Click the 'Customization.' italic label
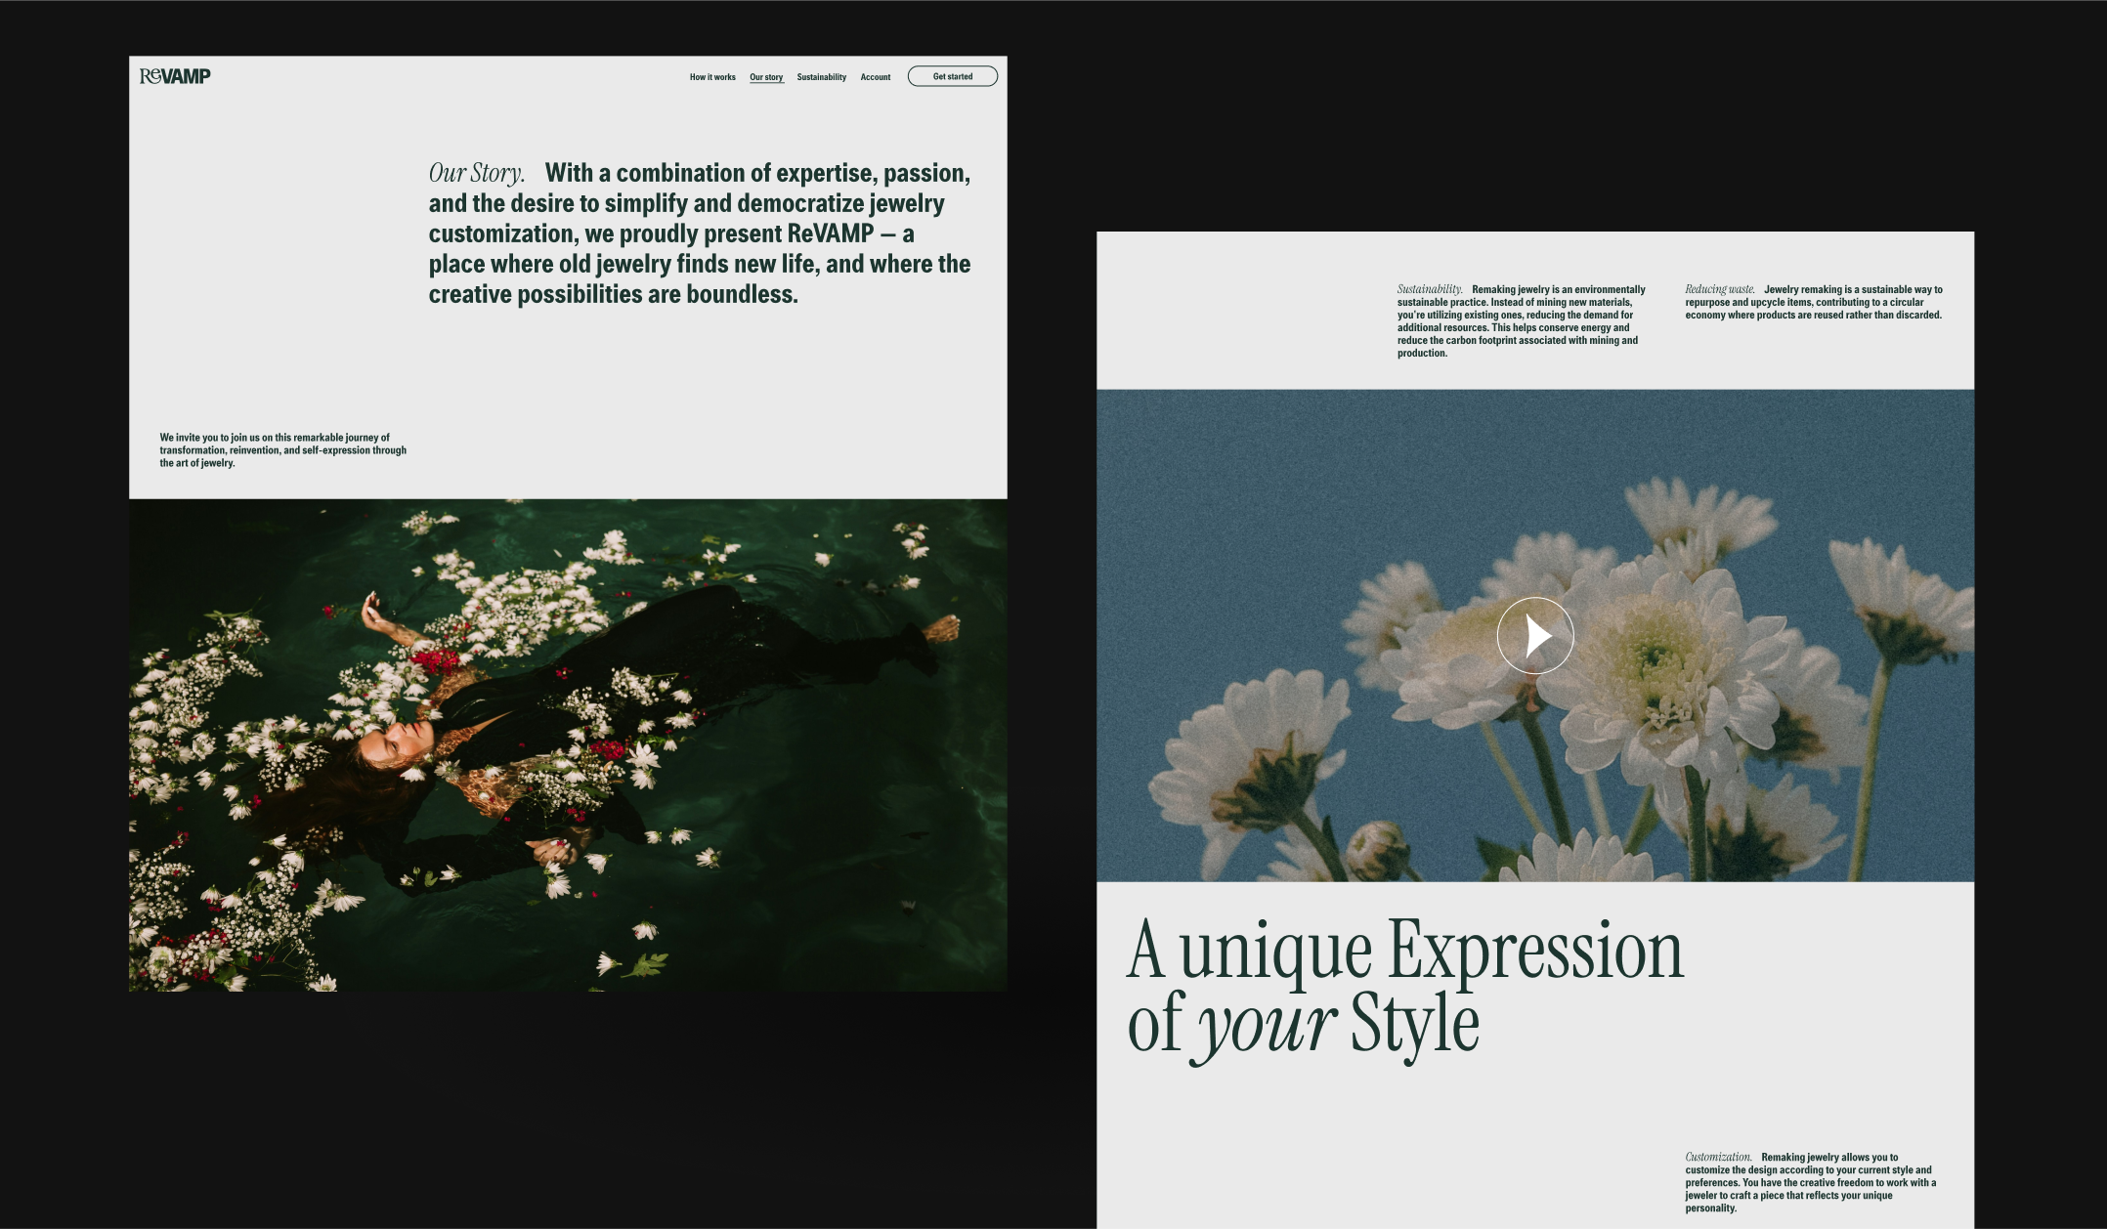This screenshot has height=1229, width=2107. coord(1719,1157)
